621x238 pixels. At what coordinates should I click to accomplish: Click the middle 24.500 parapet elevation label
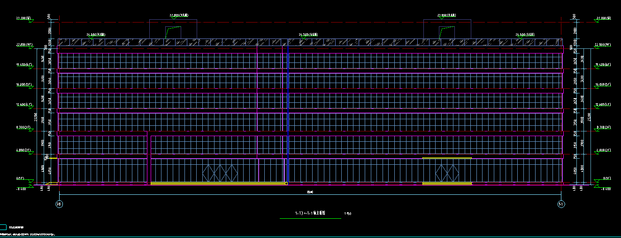pyautogui.click(x=309, y=35)
